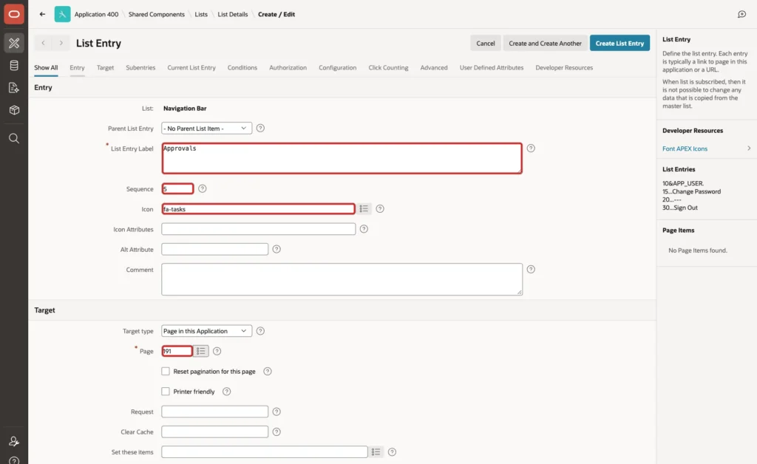
Task: Open the sidebar search icon
Action: (x=14, y=138)
